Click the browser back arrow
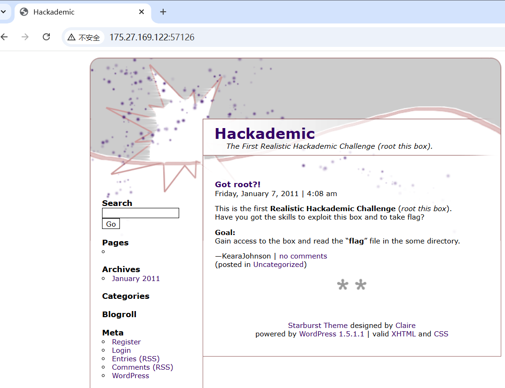Screen dimensions: 505x388 pyautogui.click(x=4, y=37)
